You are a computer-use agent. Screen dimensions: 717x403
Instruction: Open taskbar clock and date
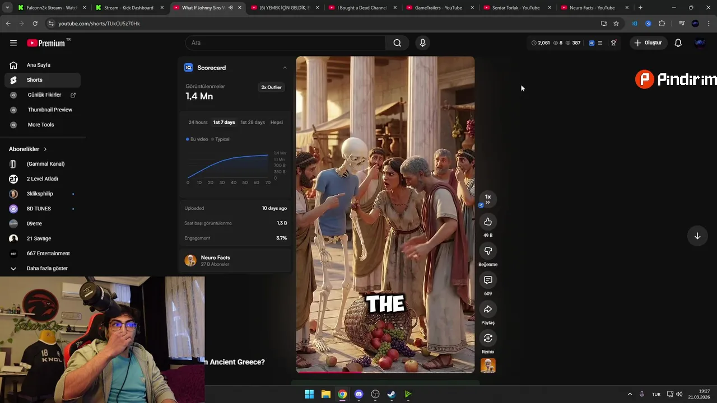point(700,394)
